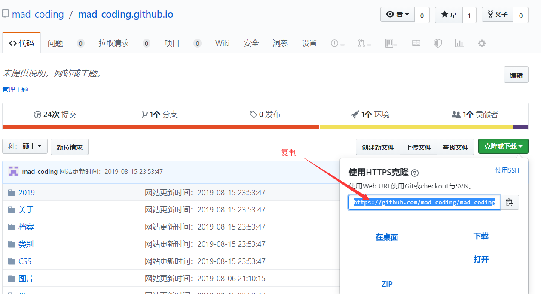Open the 2019 folder name link
541x294 pixels.
click(x=27, y=193)
